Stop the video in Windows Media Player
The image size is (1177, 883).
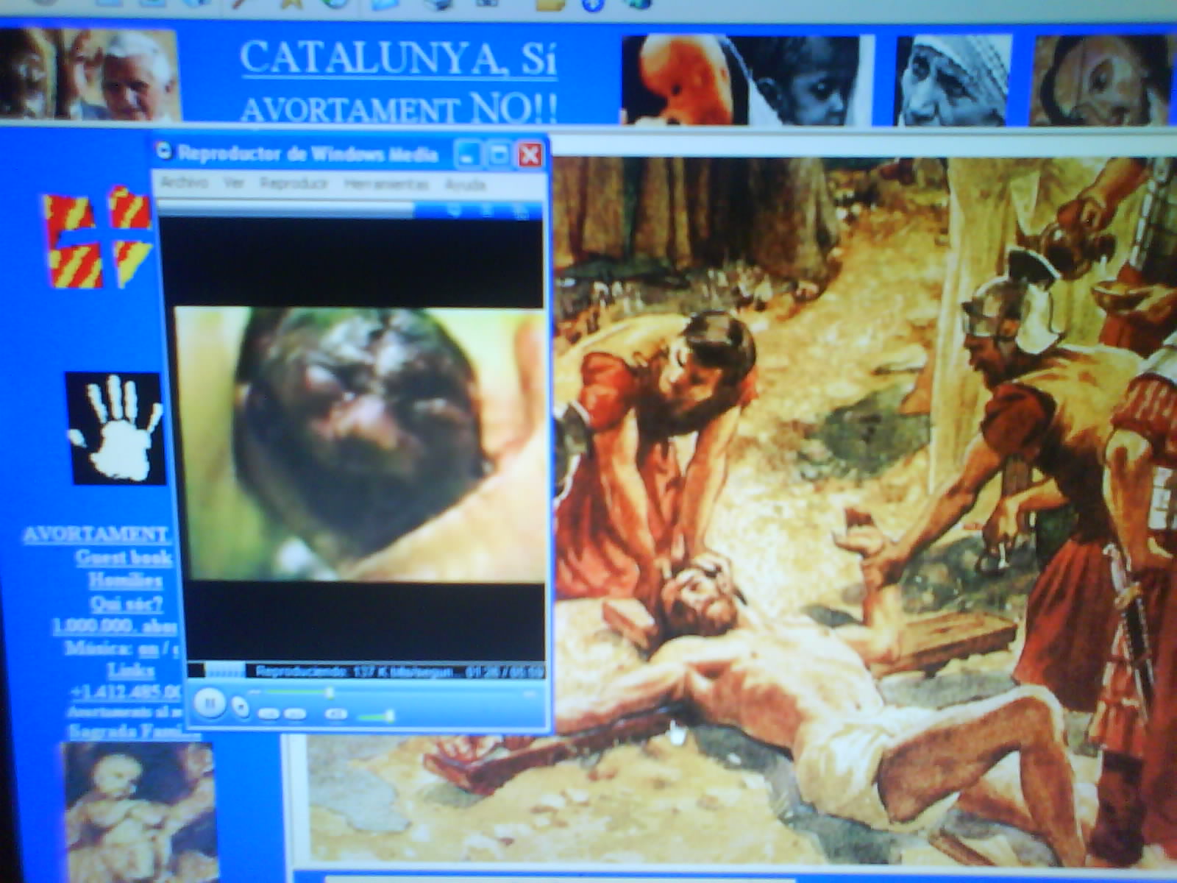click(240, 707)
